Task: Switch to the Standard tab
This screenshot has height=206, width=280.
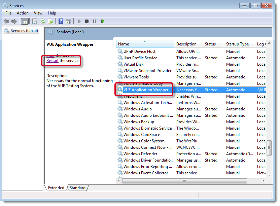Action: [x=77, y=188]
